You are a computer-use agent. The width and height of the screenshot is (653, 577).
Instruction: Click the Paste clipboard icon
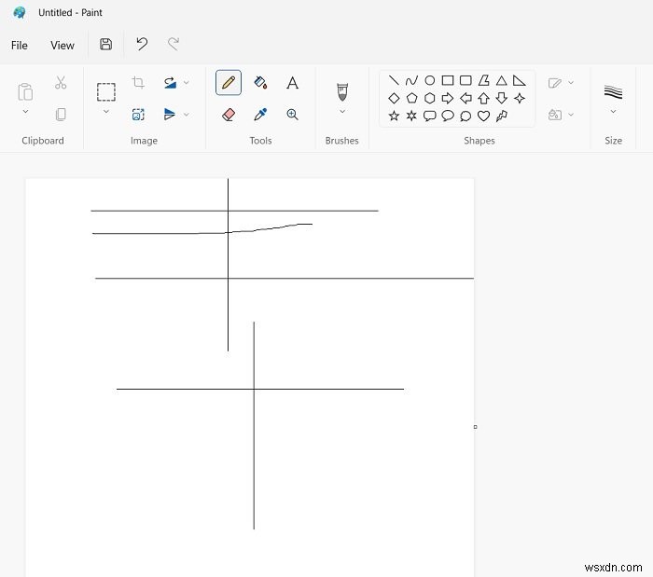point(25,92)
